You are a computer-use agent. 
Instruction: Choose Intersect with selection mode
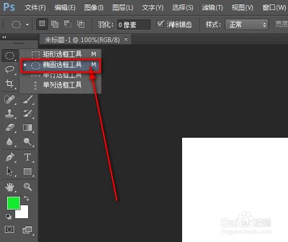pyautogui.click(x=81, y=24)
